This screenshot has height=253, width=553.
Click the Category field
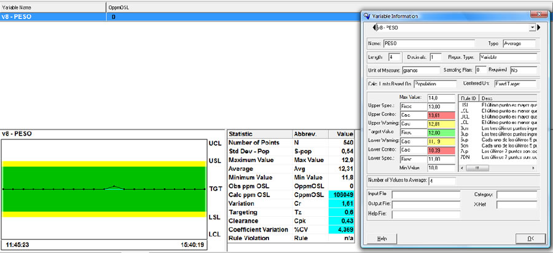click(517, 195)
